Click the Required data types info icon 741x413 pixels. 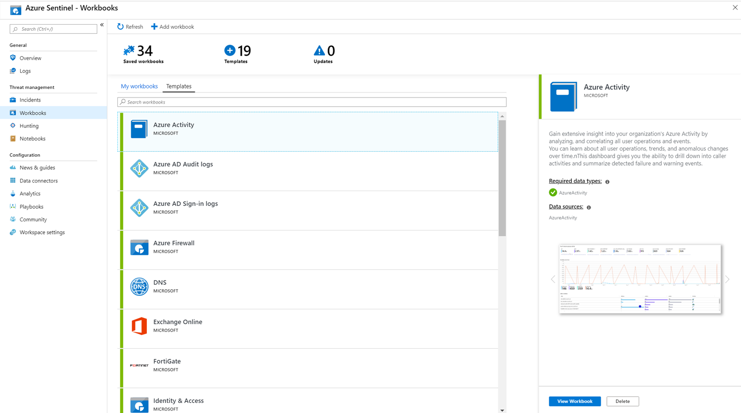pos(607,181)
